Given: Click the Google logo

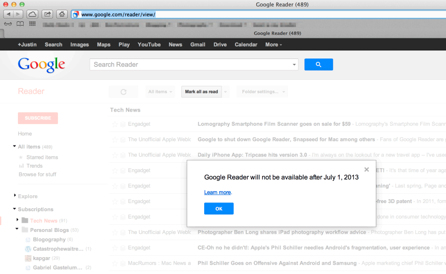Looking at the screenshot, I should click(x=42, y=65).
